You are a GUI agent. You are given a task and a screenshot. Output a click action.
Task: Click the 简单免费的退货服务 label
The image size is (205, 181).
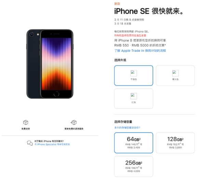point(74,129)
